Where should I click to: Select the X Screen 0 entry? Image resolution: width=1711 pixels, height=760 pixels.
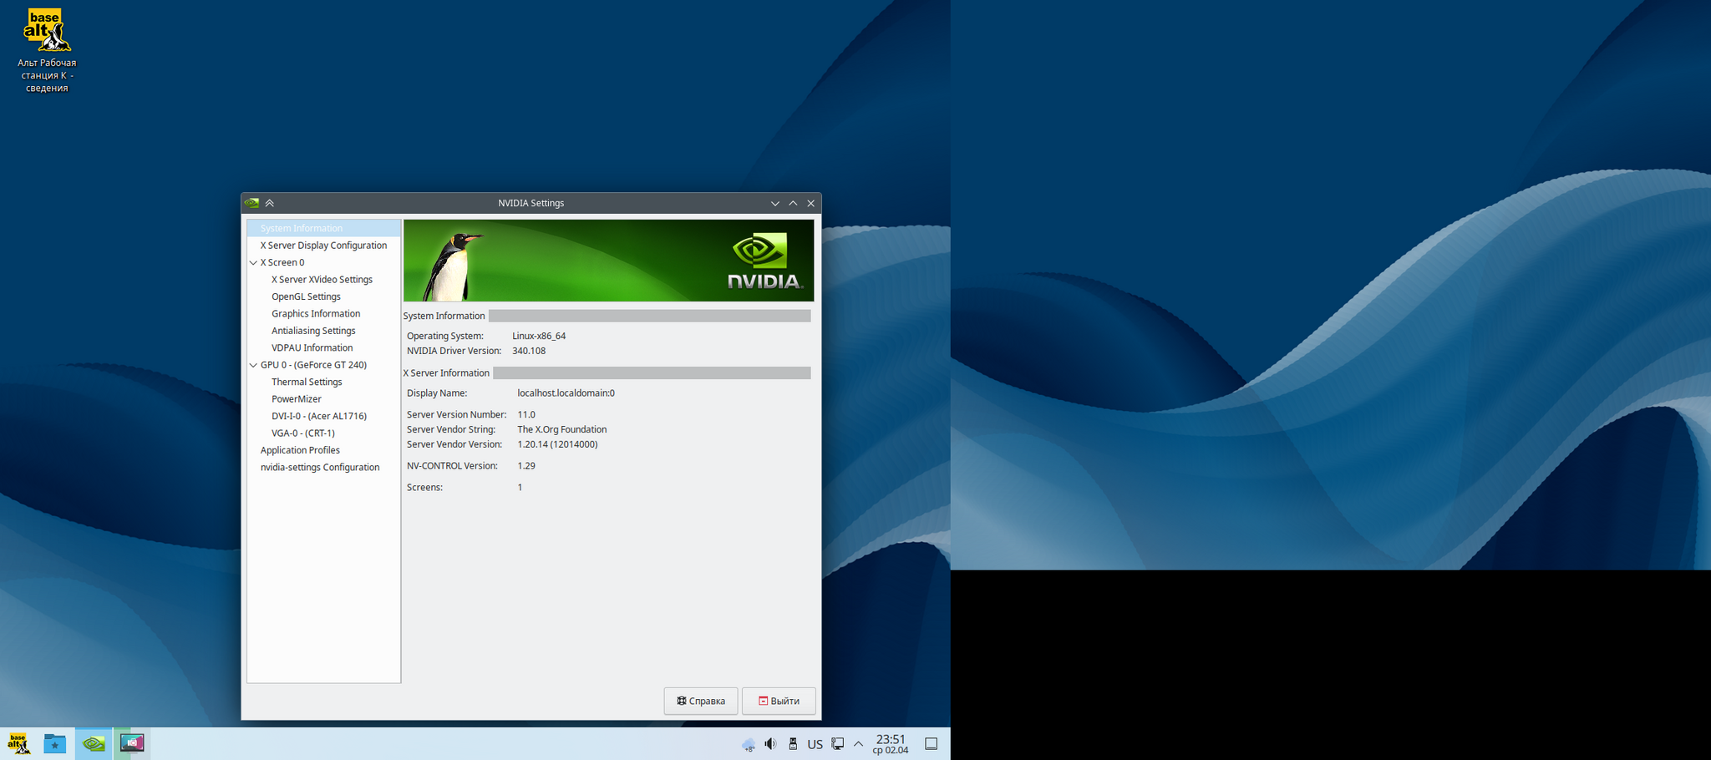pyautogui.click(x=282, y=262)
